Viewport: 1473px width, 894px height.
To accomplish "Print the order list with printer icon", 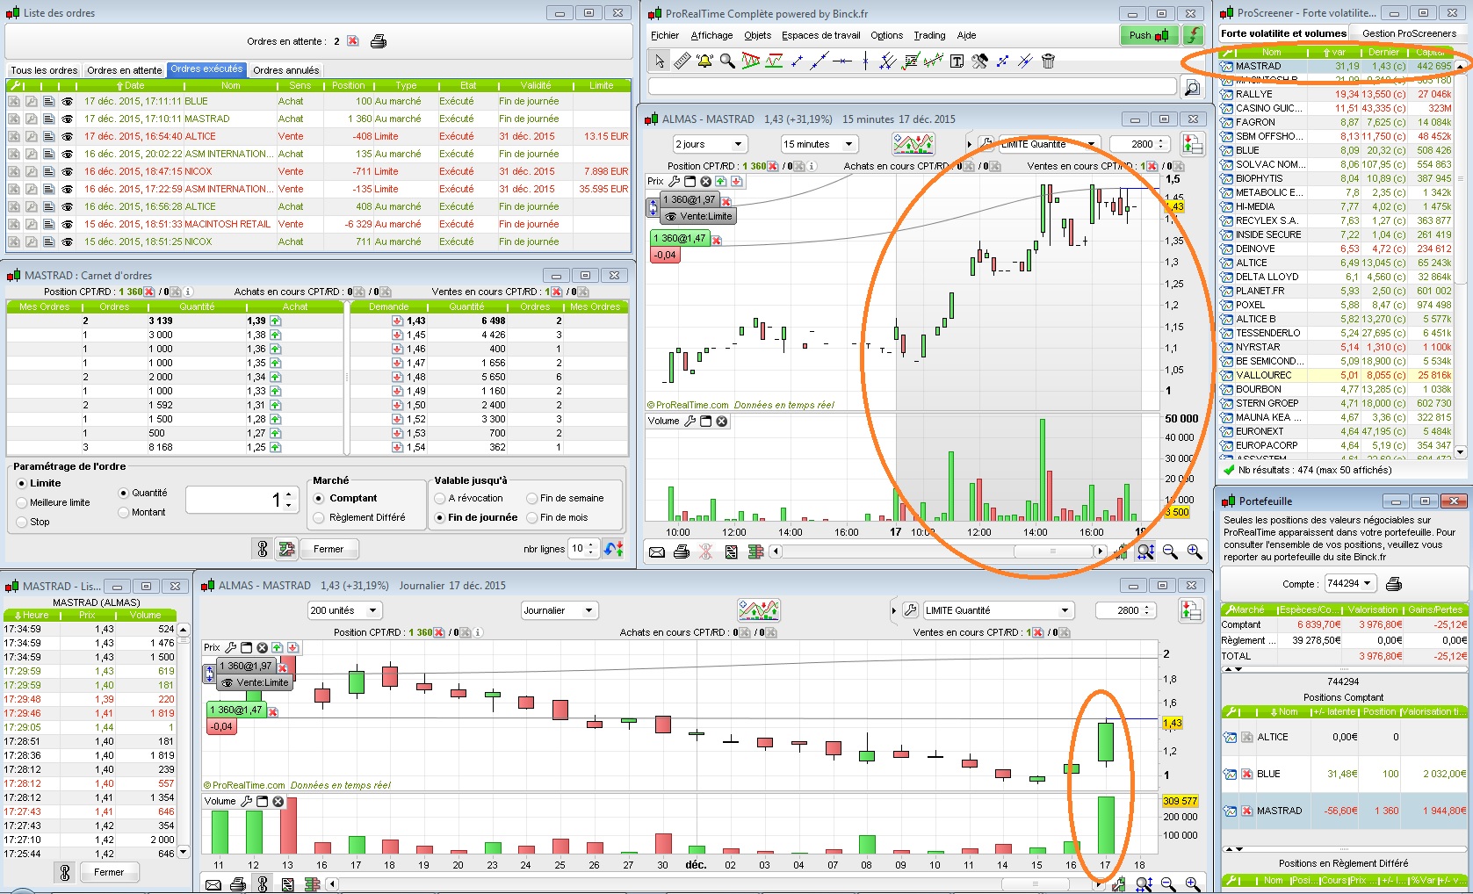I will coord(379,41).
